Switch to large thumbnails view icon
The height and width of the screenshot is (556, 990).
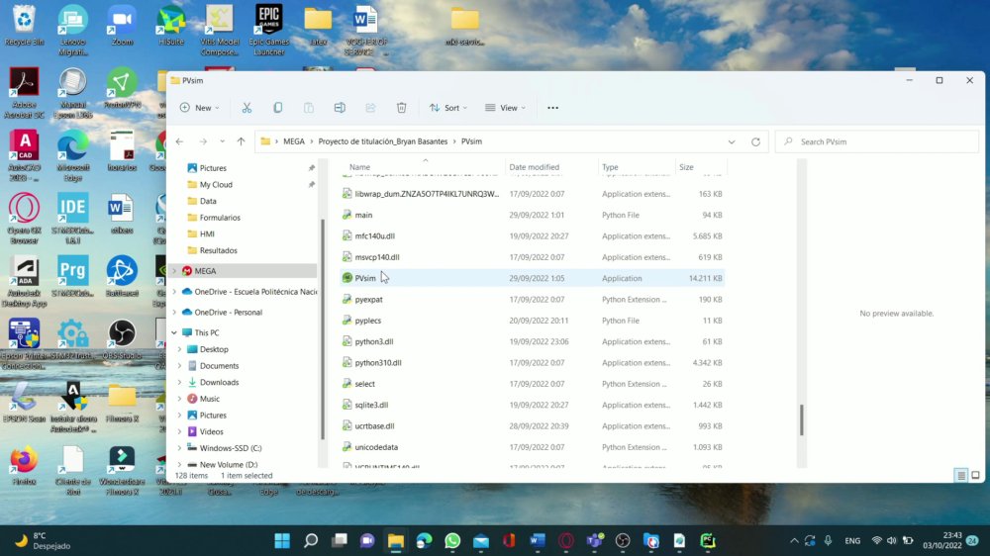point(975,475)
